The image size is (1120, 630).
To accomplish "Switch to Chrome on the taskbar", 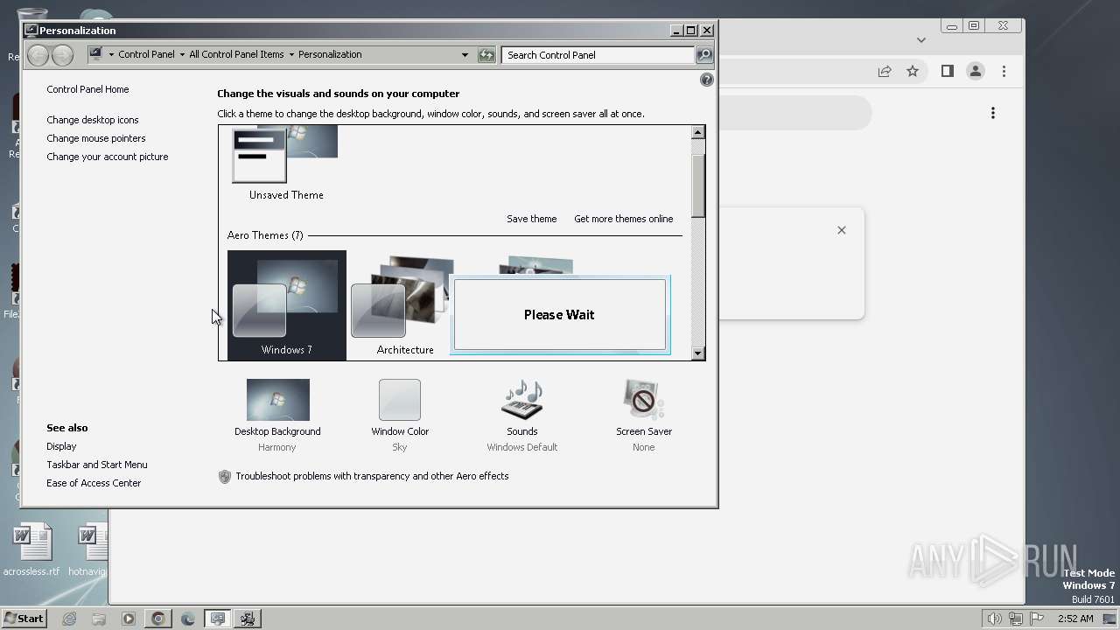I will pos(158,619).
